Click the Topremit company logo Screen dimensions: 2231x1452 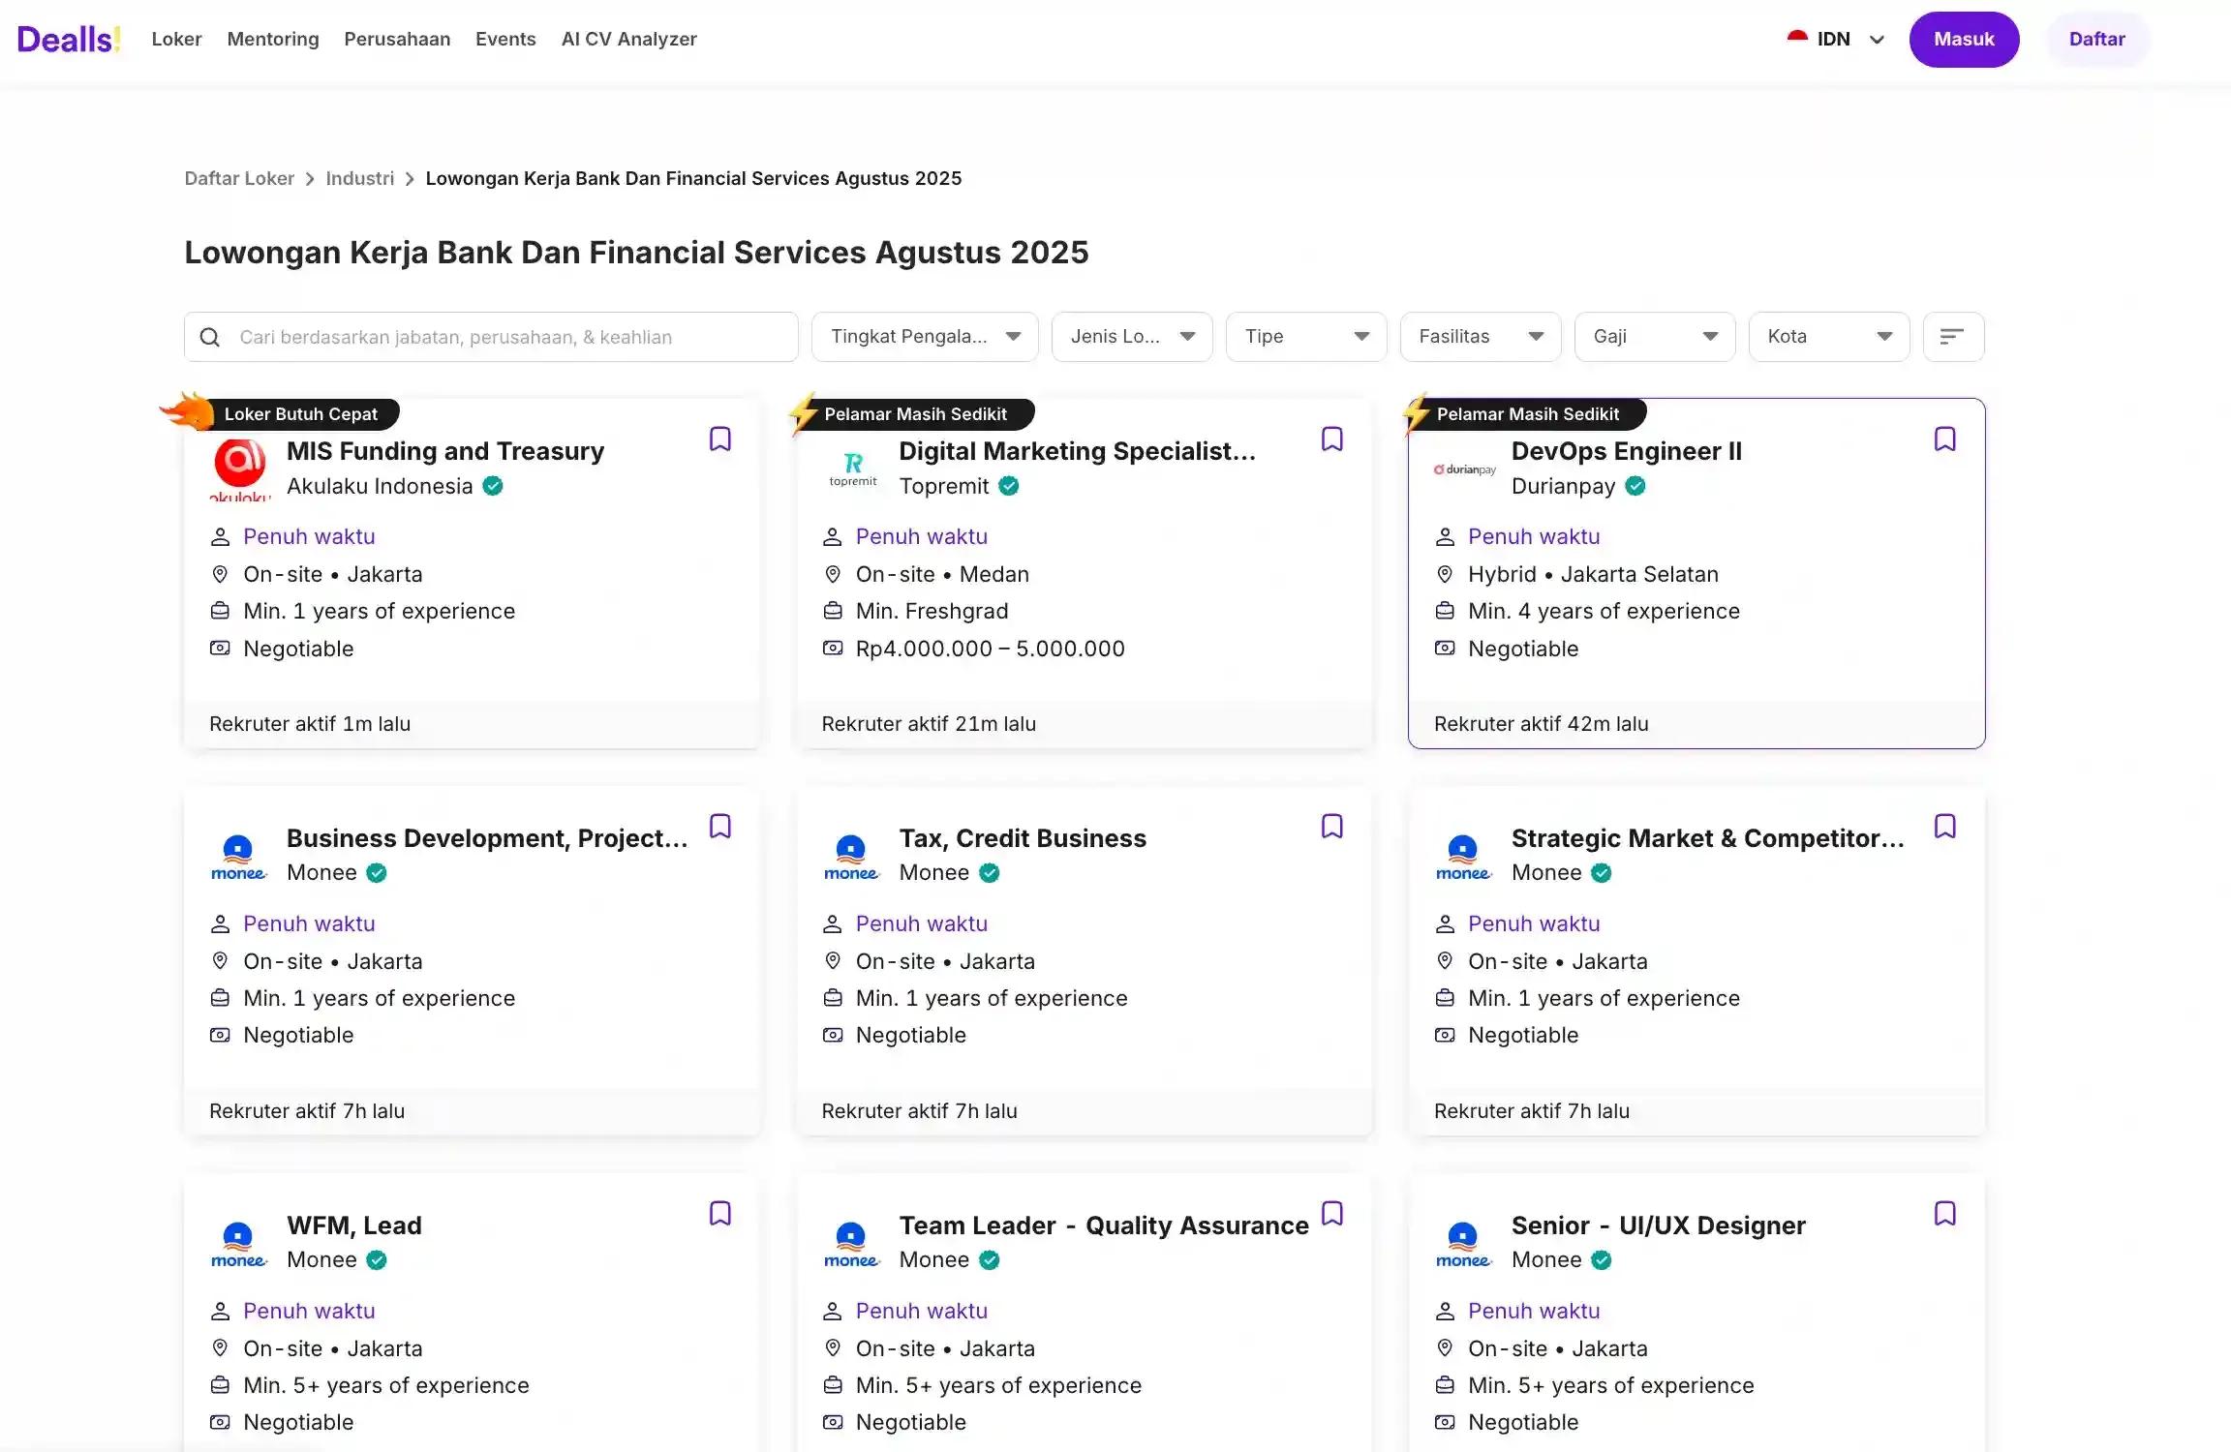852,469
